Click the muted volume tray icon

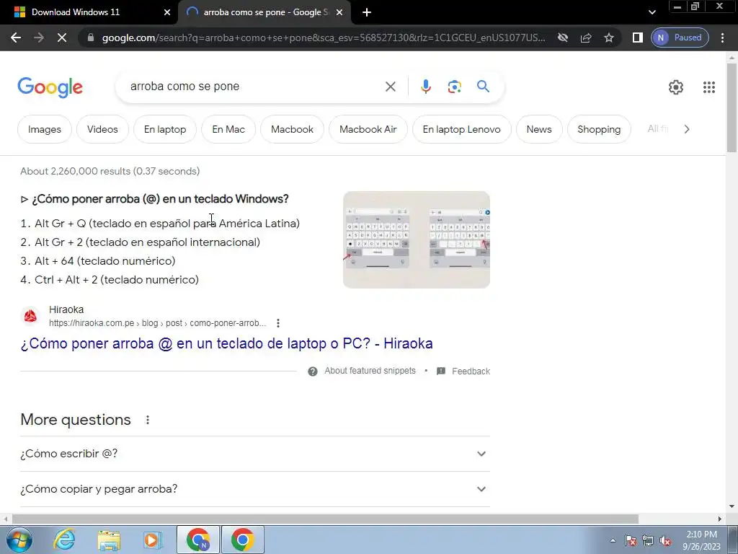(x=665, y=540)
